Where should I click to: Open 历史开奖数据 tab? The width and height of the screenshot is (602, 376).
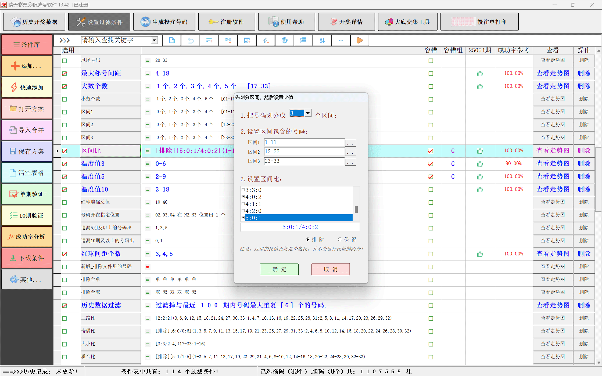point(34,22)
